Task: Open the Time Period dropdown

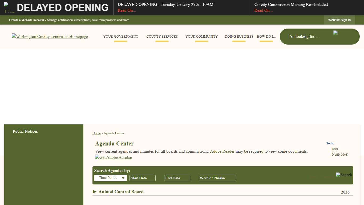Action: coord(110,178)
